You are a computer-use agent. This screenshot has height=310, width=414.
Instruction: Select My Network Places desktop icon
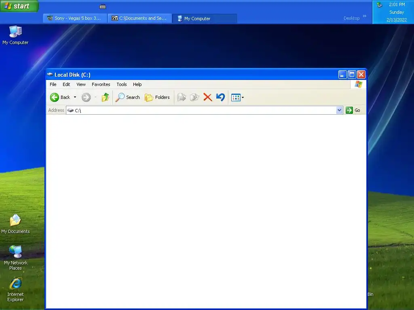(x=15, y=258)
